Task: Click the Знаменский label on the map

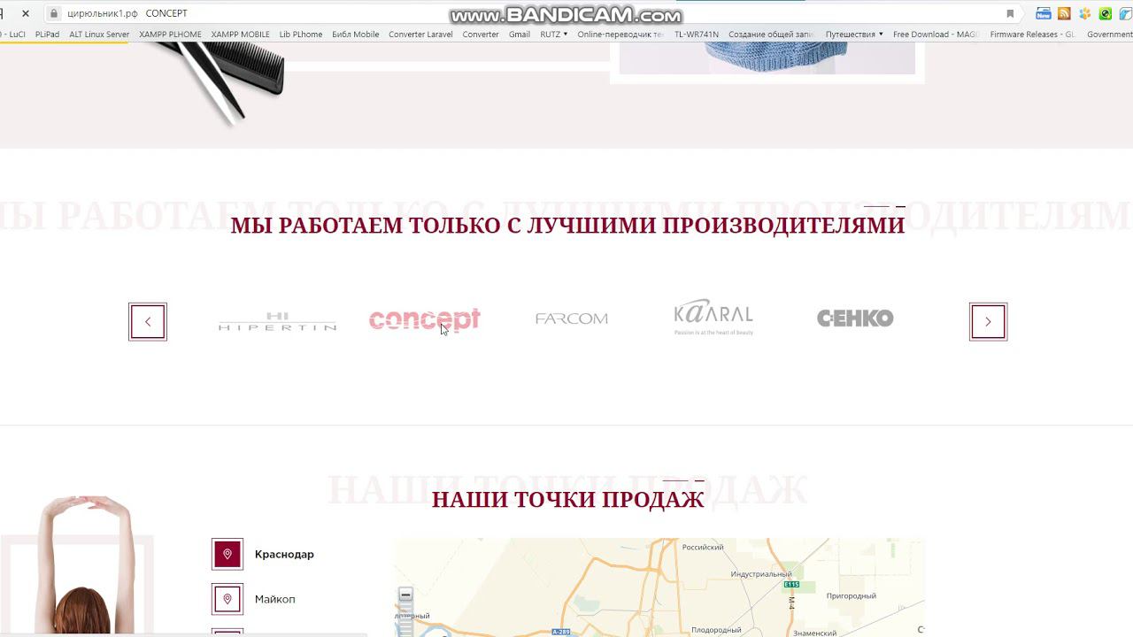Action: point(814,633)
